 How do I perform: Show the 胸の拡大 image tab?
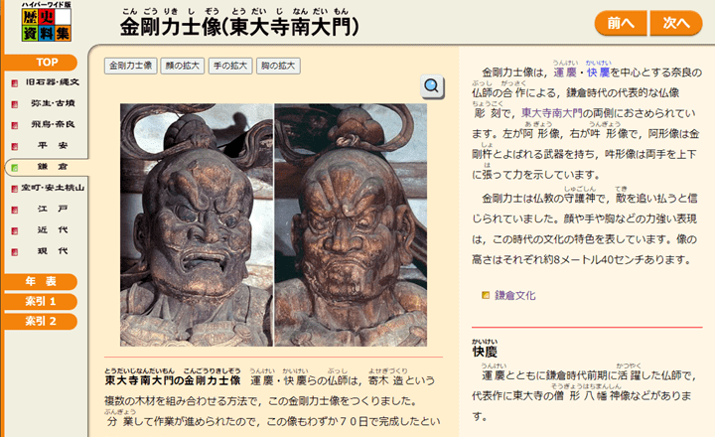click(278, 66)
